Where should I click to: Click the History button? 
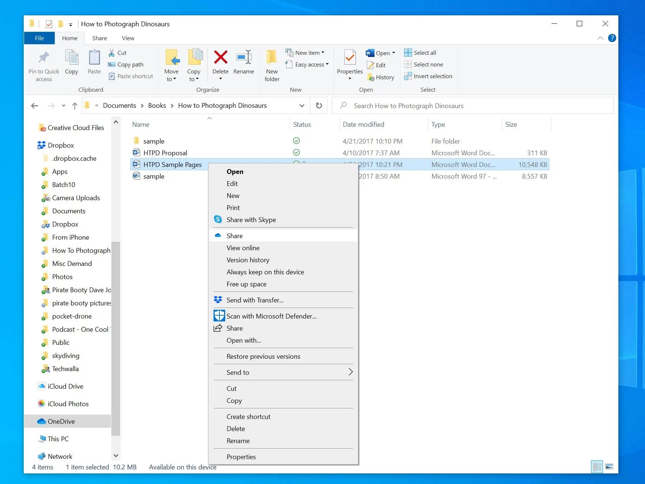381,77
